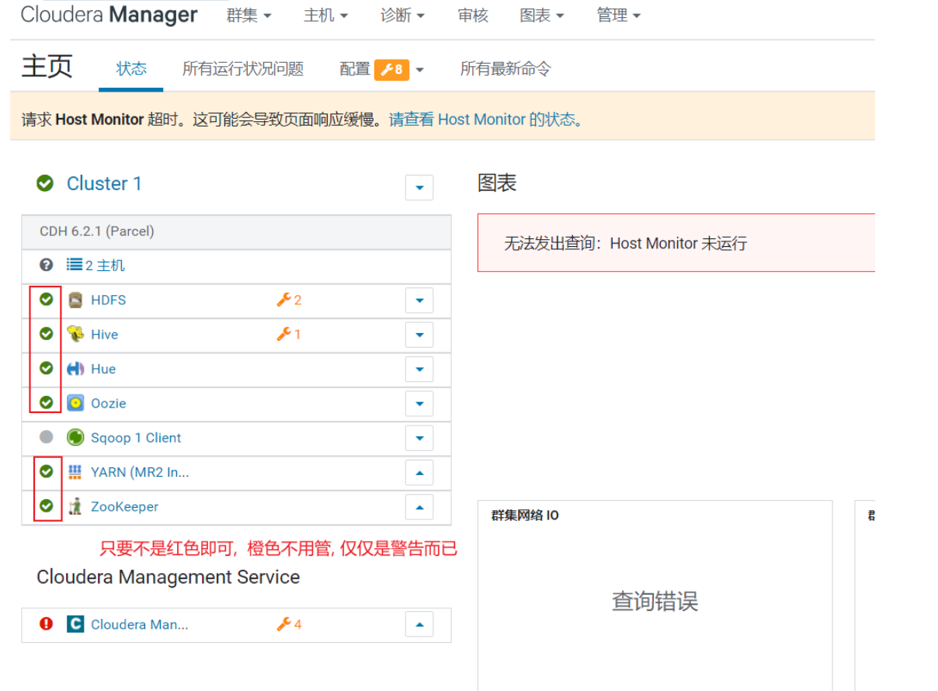Open the Cloudera Management Service actions dropdown
Screen dimensions: 938x691
pyautogui.click(x=419, y=624)
